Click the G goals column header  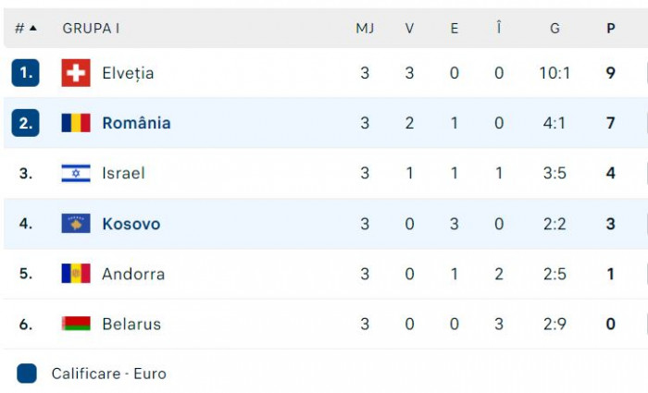555,28
